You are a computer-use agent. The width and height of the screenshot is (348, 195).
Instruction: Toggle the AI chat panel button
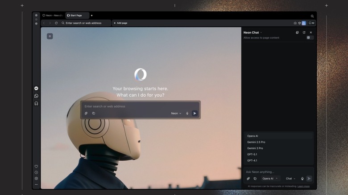(311, 23)
